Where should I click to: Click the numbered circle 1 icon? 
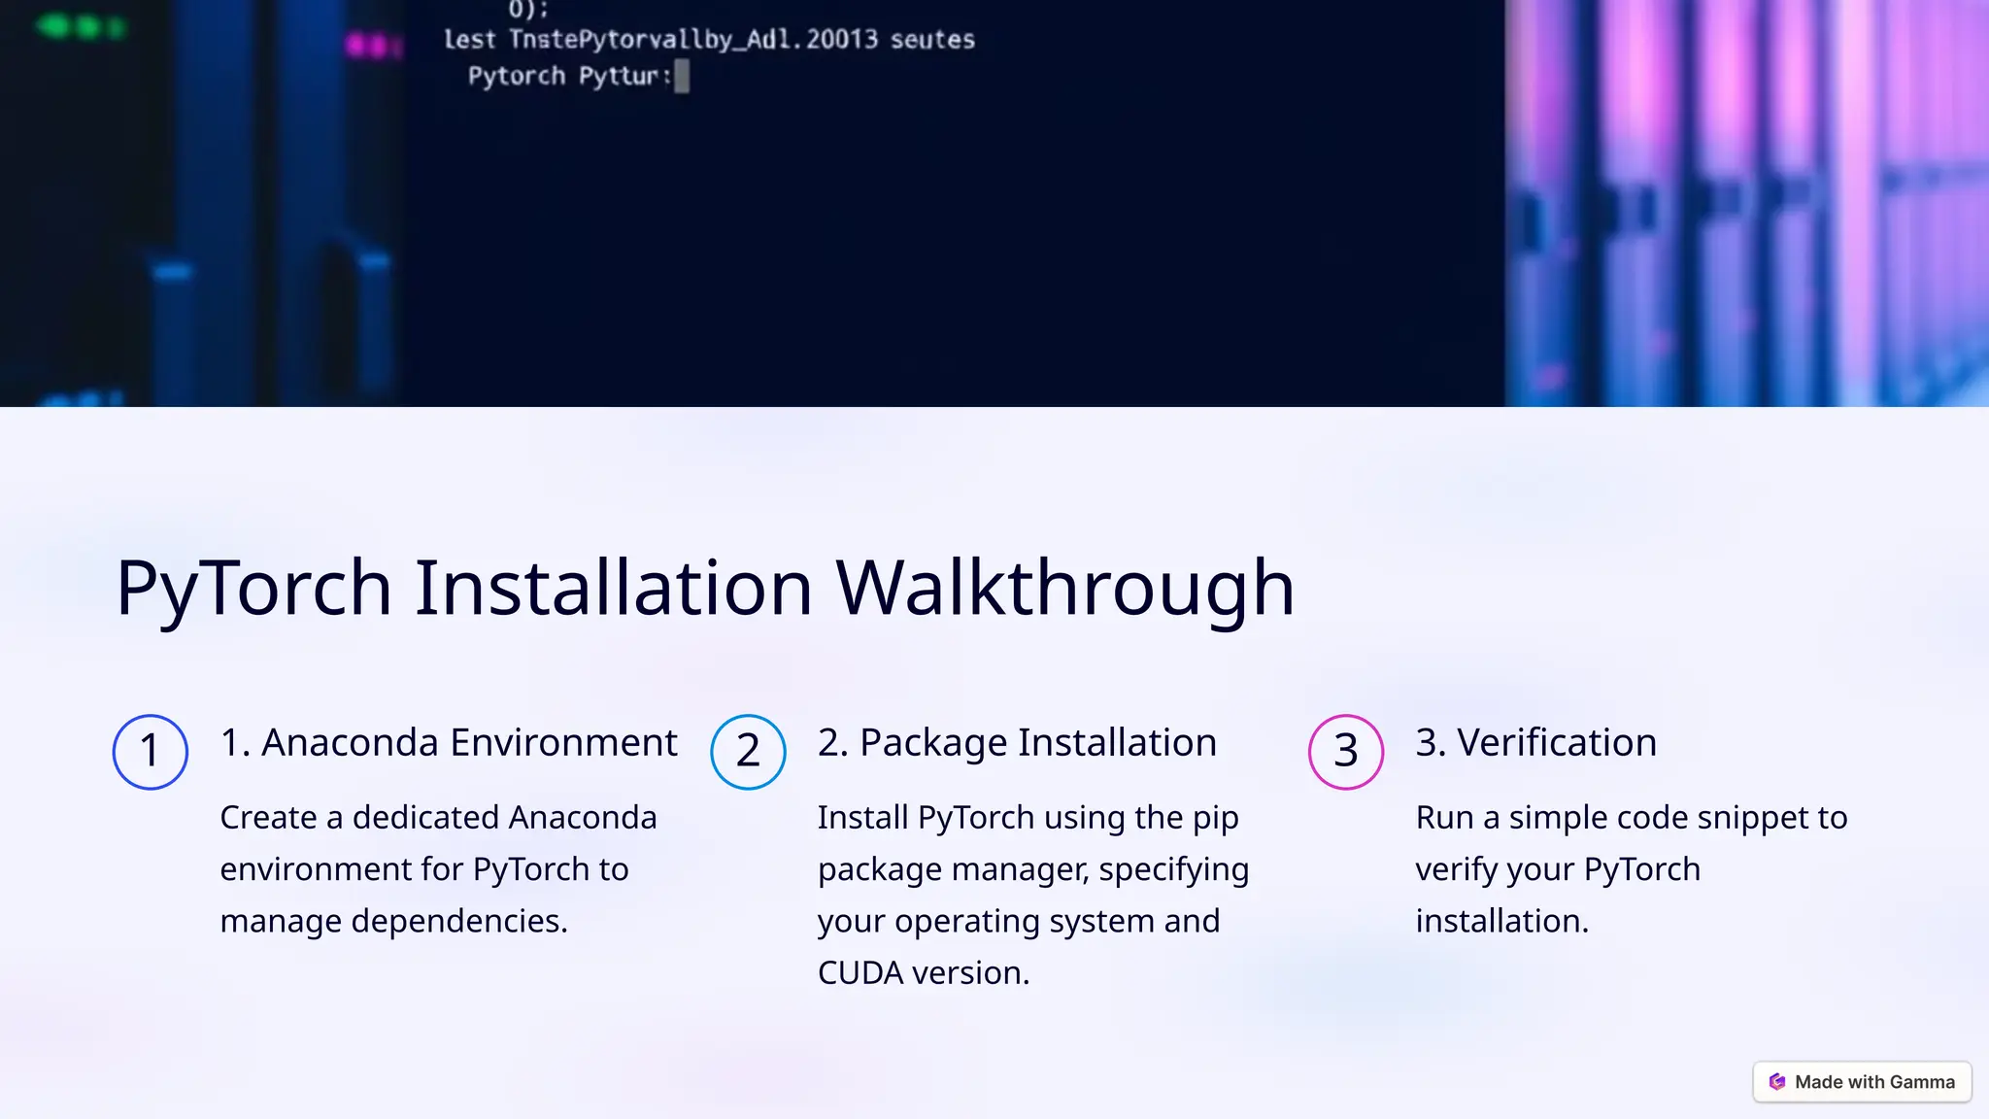pyautogui.click(x=151, y=751)
